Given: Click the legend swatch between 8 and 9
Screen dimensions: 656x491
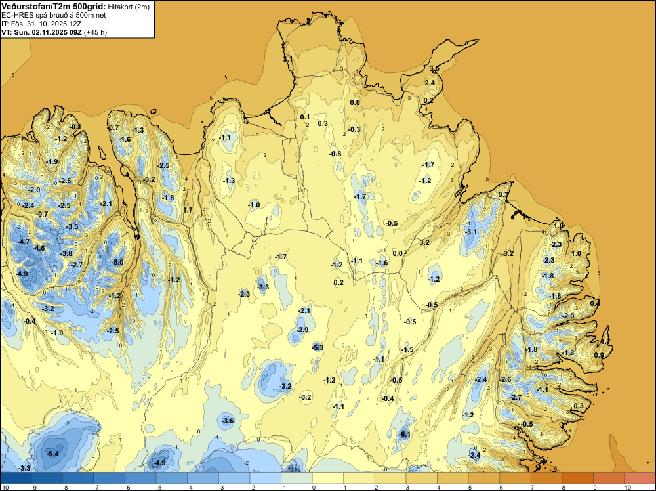Looking at the screenshot, I should [x=577, y=478].
